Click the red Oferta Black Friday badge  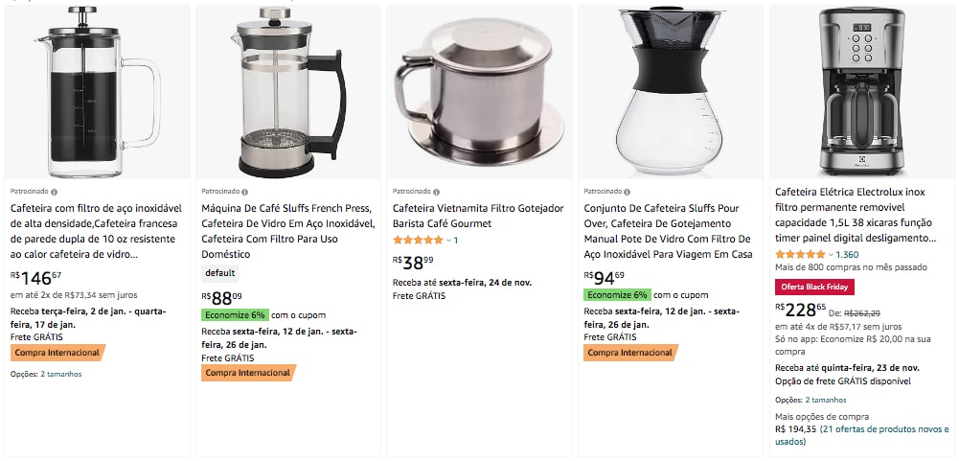pyautogui.click(x=814, y=288)
